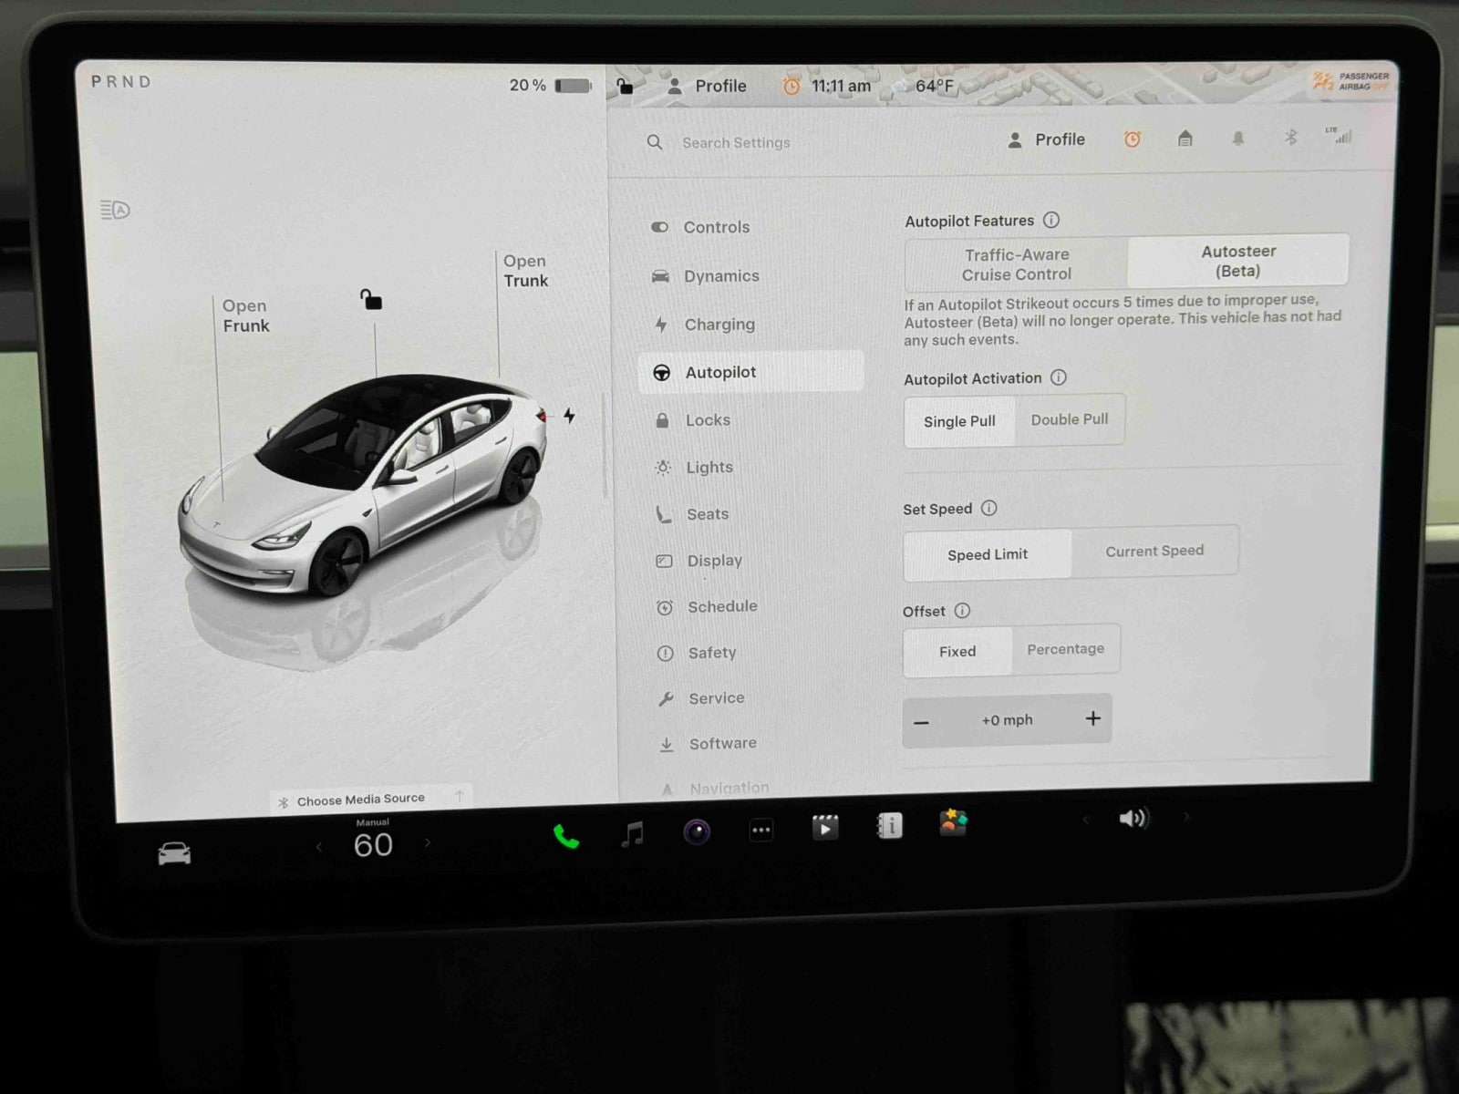The height and width of the screenshot is (1094, 1459).
Task: Click the volume speaker icon
Action: click(x=1133, y=818)
